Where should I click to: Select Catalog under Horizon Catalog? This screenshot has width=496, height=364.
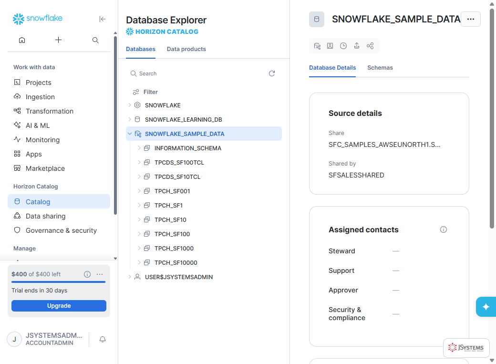pyautogui.click(x=59, y=201)
